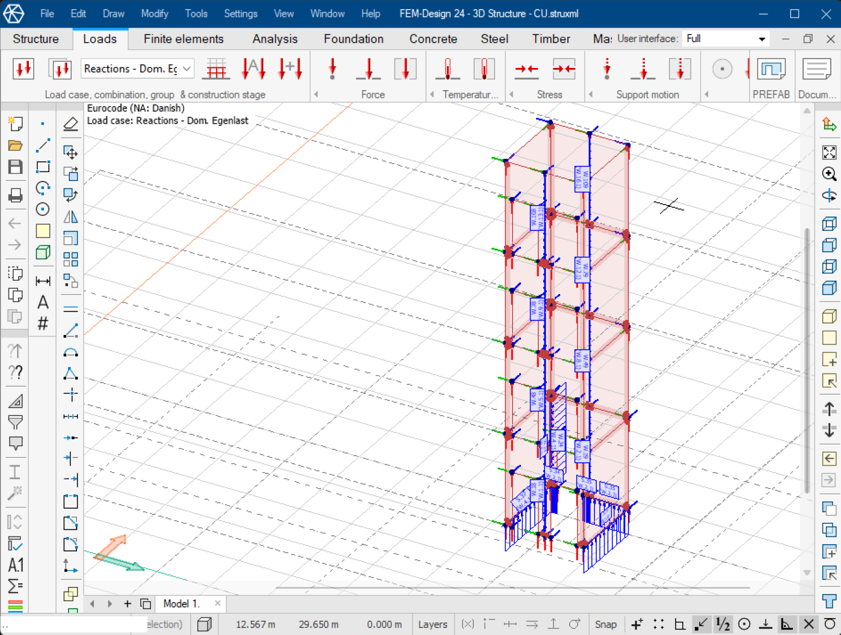Expand the Temperature ribbon group arrow
The height and width of the screenshot is (635, 841).
click(x=432, y=94)
